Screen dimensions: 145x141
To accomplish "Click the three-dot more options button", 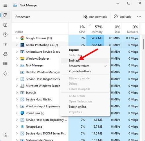I will point(139,17).
